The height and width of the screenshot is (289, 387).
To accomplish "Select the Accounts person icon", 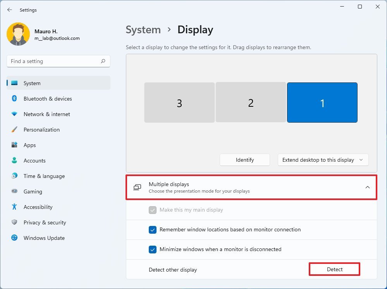I will click(x=14, y=161).
